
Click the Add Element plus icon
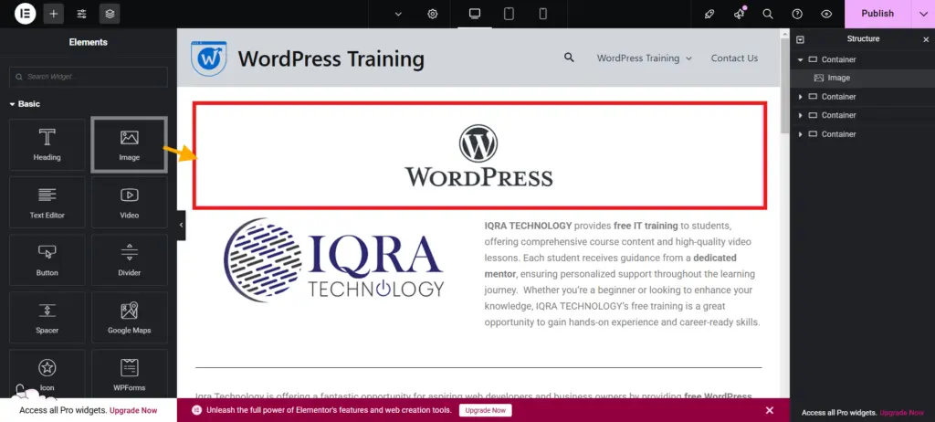click(54, 13)
